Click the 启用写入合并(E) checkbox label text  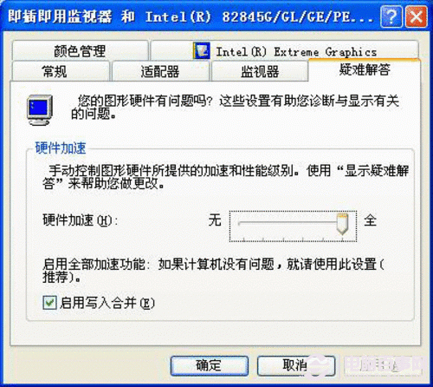(107, 303)
